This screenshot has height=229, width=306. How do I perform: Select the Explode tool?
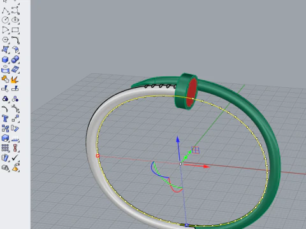tap(15, 80)
